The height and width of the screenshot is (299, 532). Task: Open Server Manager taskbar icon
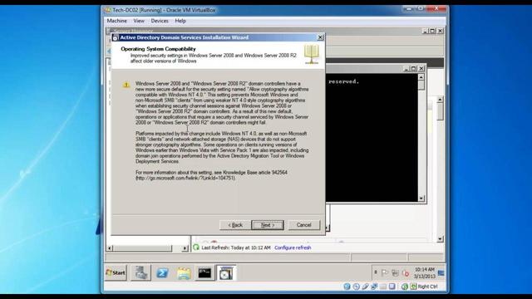pos(140,273)
